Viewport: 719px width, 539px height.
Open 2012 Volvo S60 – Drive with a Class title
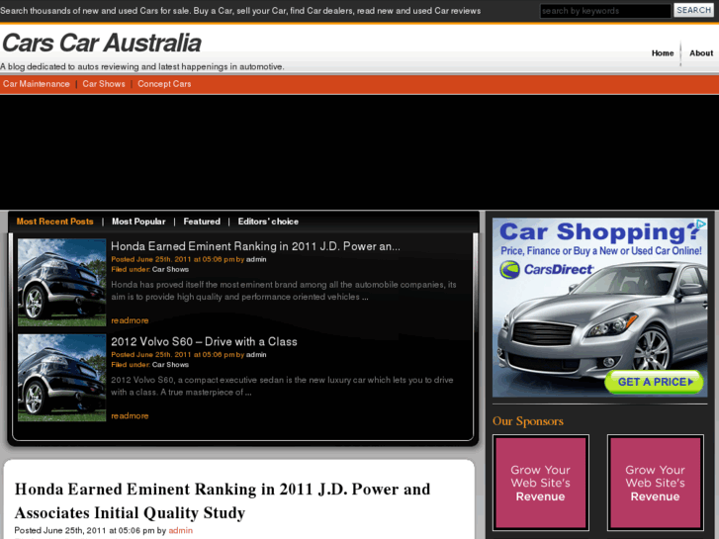[204, 342]
